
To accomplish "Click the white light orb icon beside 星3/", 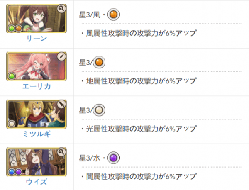I will click(99, 110).
